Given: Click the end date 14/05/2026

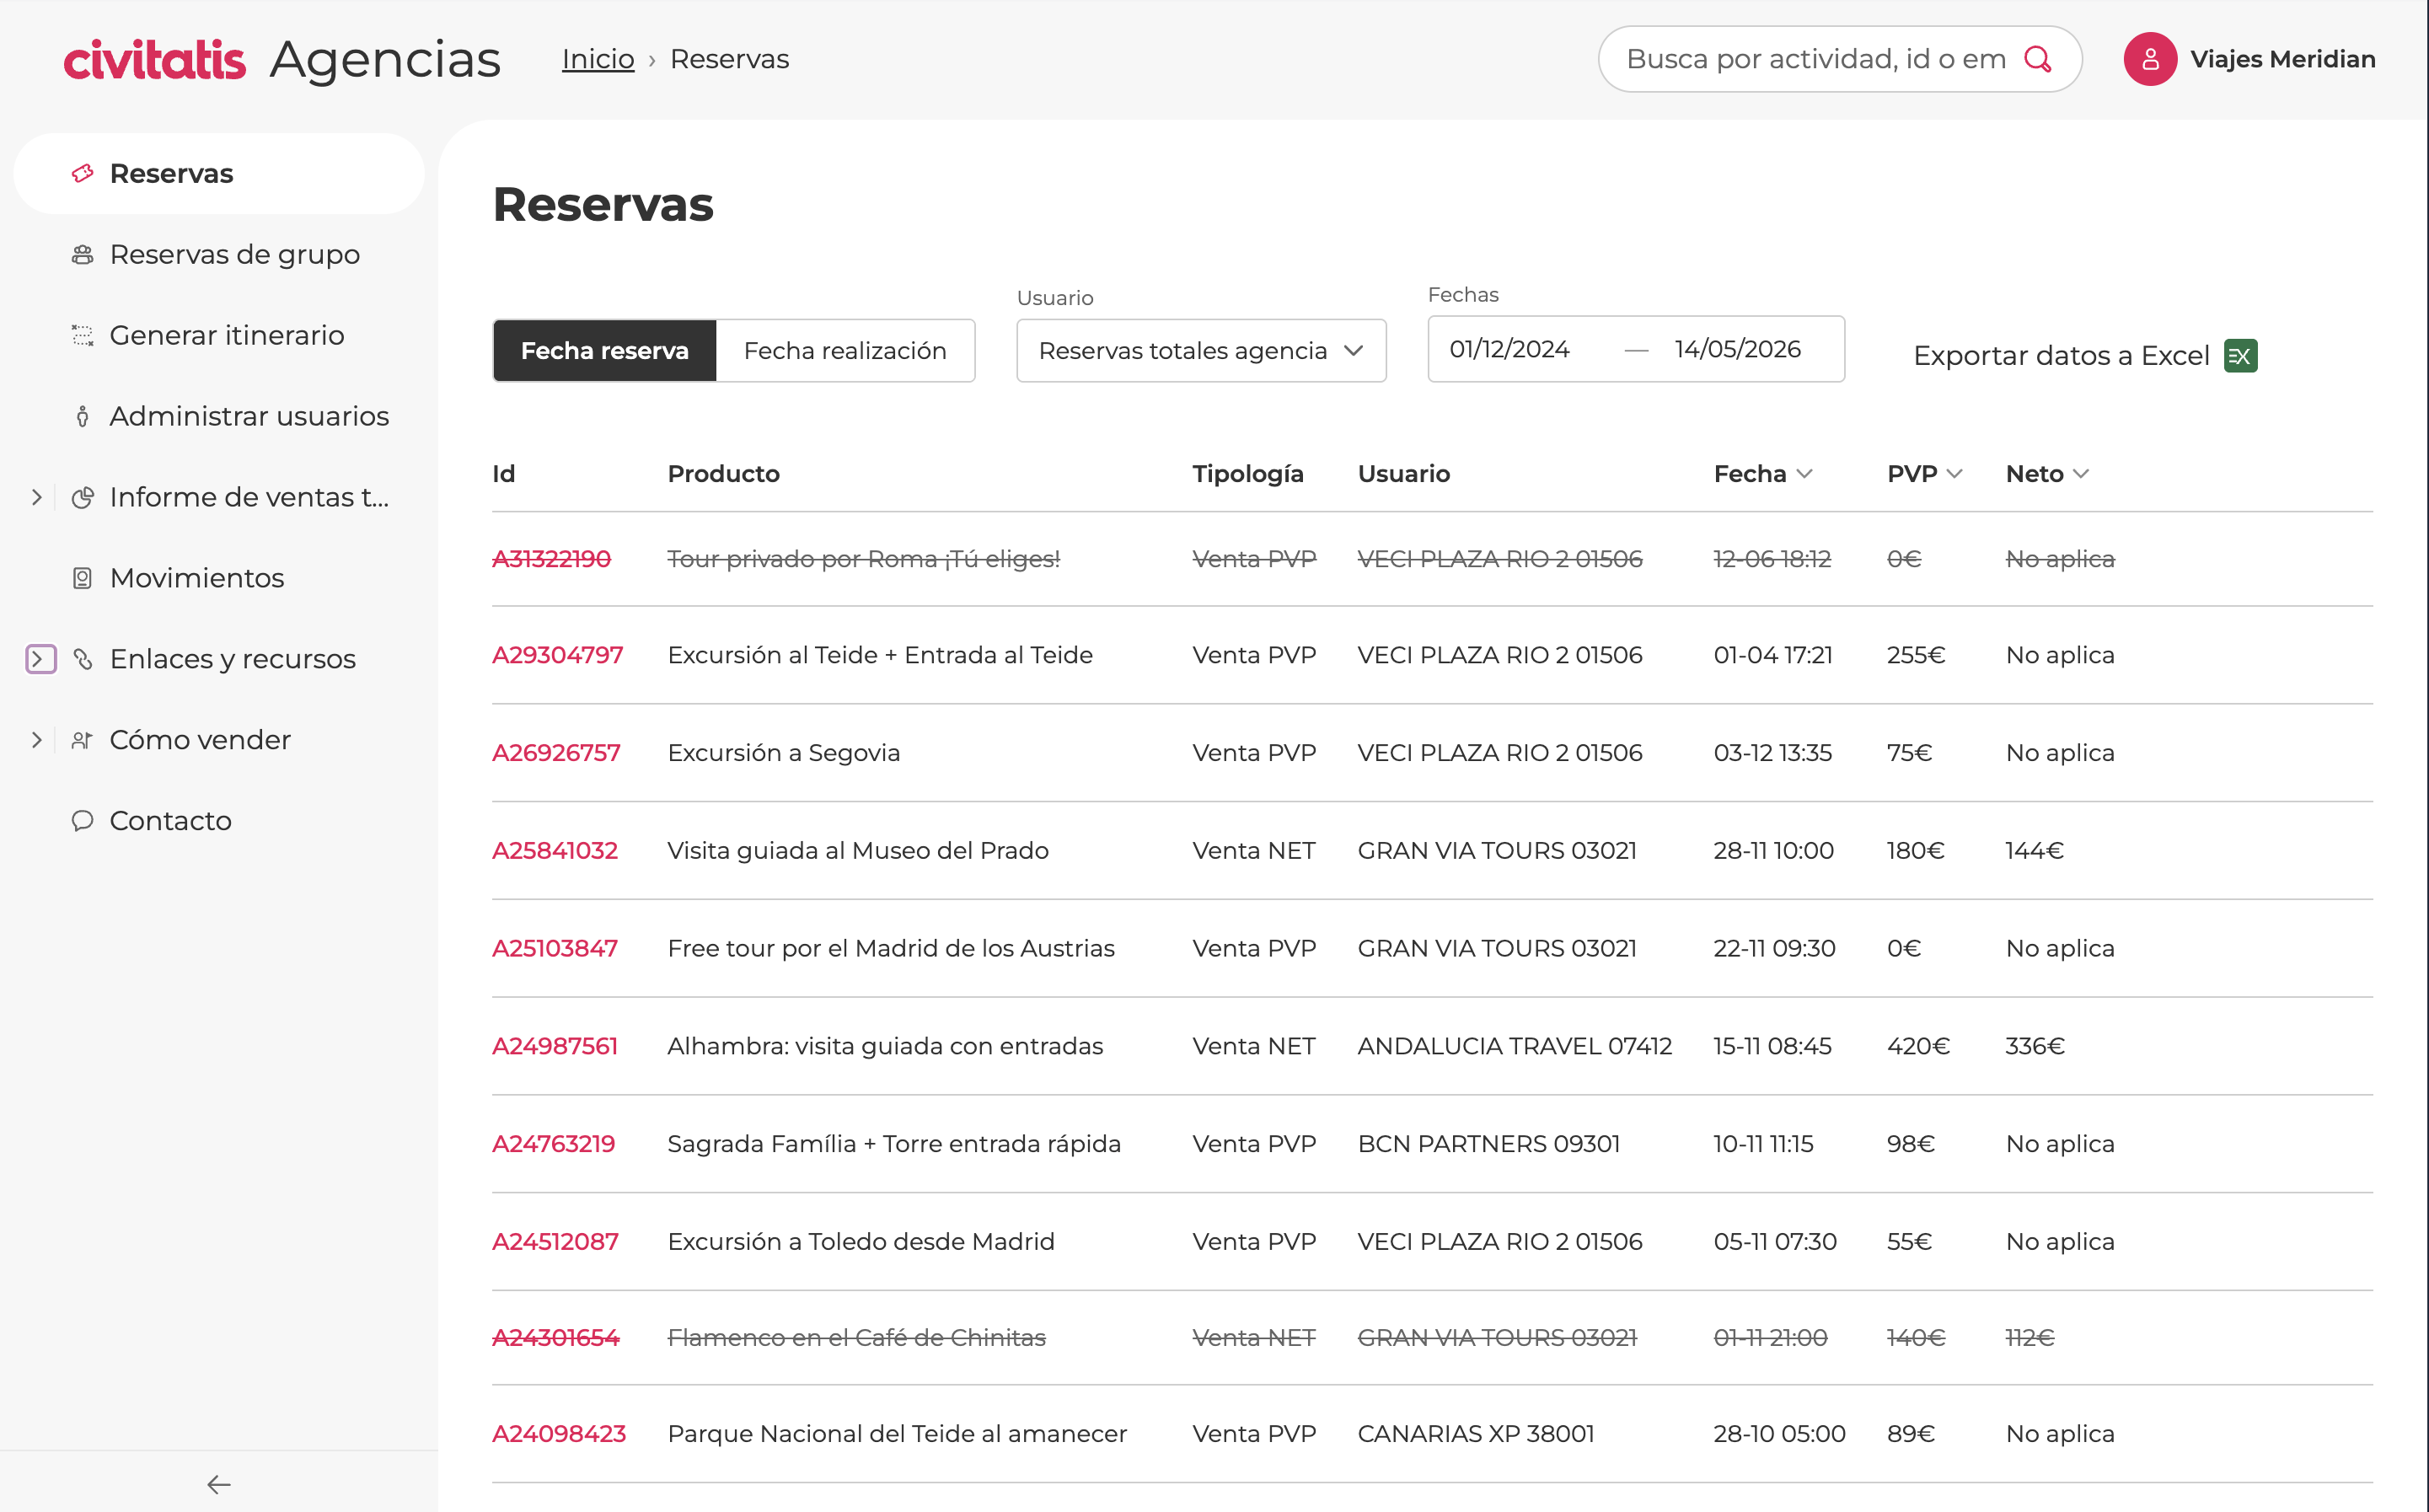Looking at the screenshot, I should coord(1738,349).
